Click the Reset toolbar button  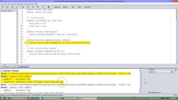[x=65, y=7]
